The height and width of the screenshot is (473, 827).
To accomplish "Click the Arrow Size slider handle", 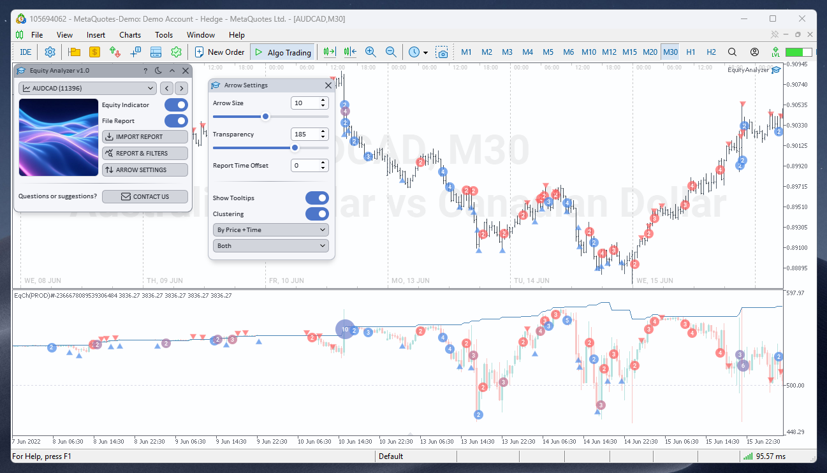I will 265,117.
